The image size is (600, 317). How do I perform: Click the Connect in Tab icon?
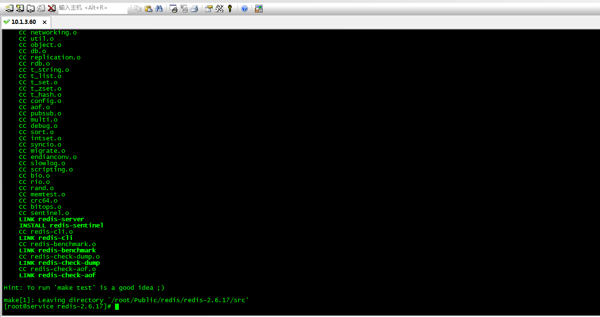pos(30,9)
